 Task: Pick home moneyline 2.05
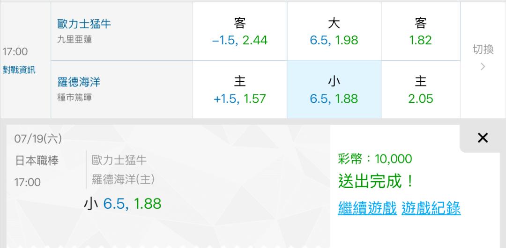pos(420,89)
